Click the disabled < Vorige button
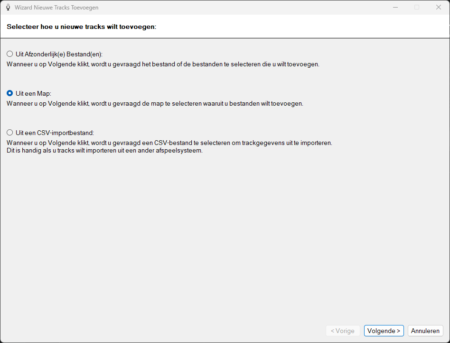 pos(343,331)
